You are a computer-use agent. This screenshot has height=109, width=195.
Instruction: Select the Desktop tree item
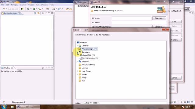[83, 42]
